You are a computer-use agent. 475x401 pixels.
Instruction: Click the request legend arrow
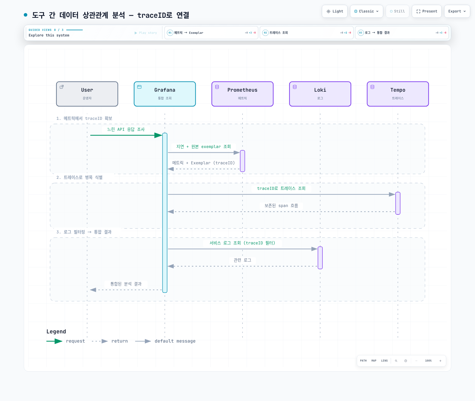(54, 341)
